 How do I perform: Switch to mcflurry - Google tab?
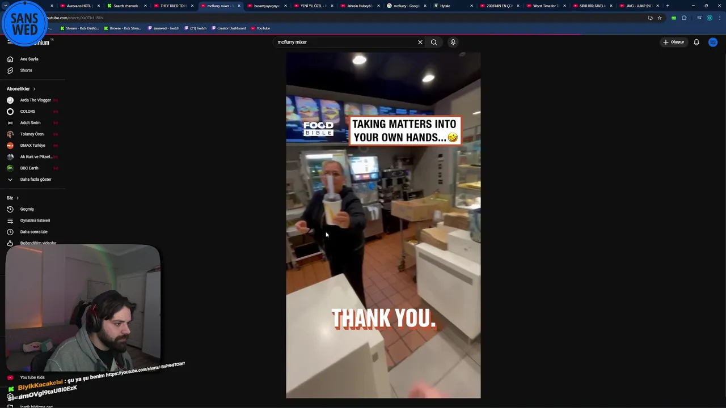pyautogui.click(x=406, y=6)
